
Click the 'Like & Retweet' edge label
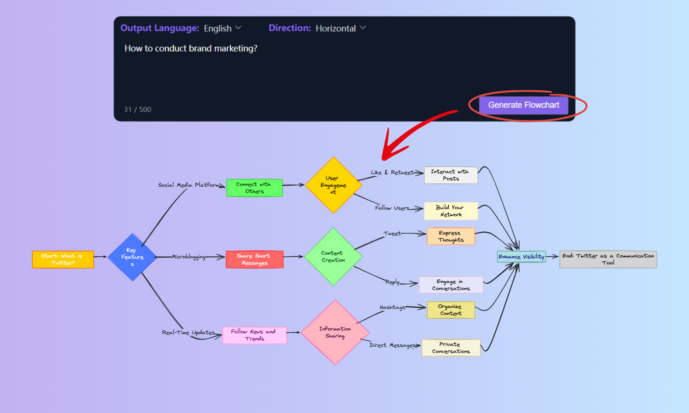tap(392, 172)
